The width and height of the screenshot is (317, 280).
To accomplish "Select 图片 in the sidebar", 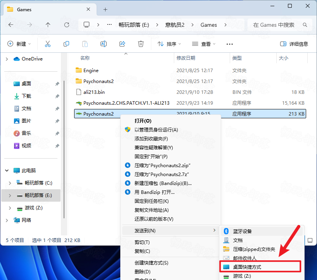I will coord(26,121).
